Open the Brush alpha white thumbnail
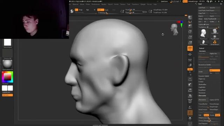This screenshot has height=126, width=224. 8,42
